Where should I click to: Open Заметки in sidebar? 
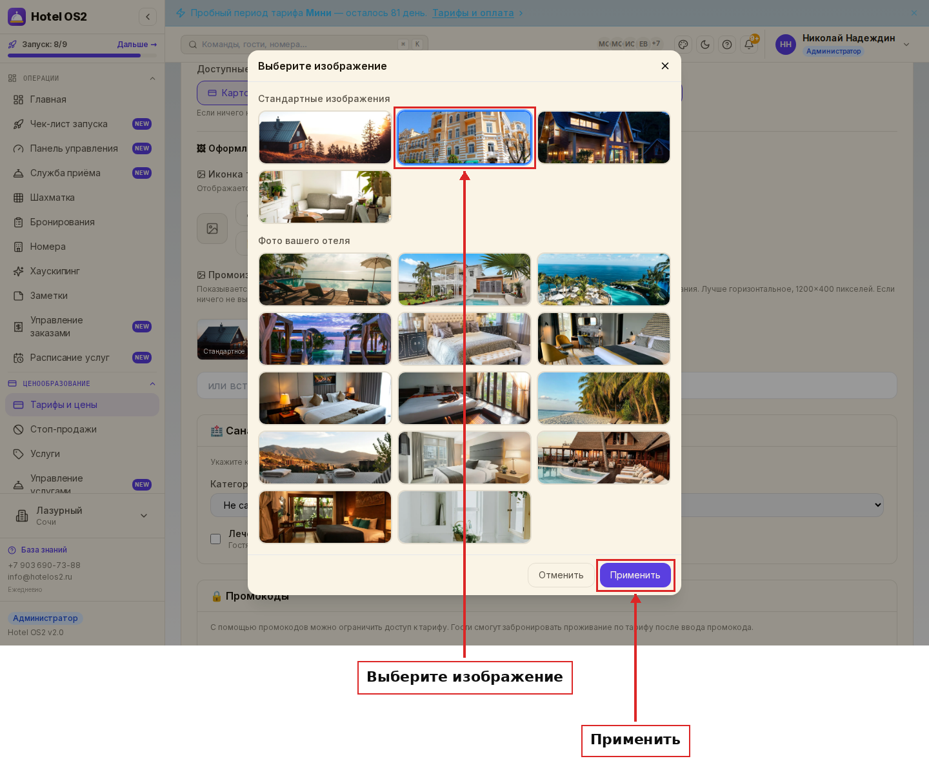(82, 296)
